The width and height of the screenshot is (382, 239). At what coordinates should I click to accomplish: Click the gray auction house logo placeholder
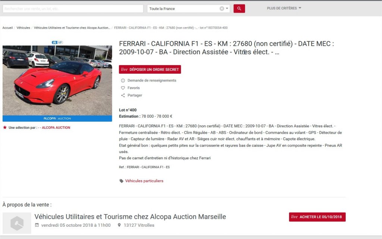tap(18, 223)
